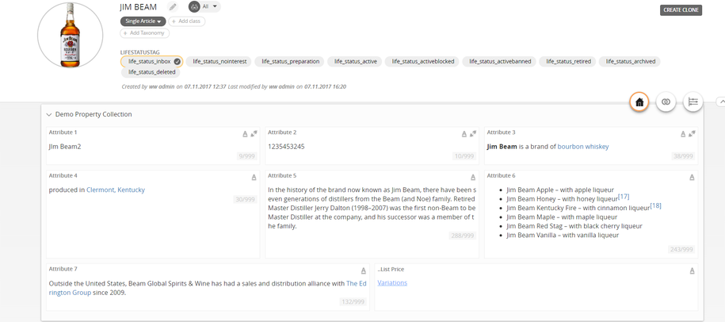Click the binoculars view icon
The width and height of the screenshot is (725, 322).
click(195, 7)
